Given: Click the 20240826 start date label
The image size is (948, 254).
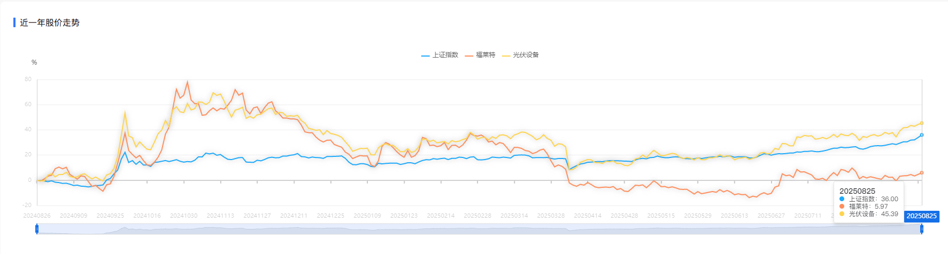Looking at the screenshot, I should [37, 216].
